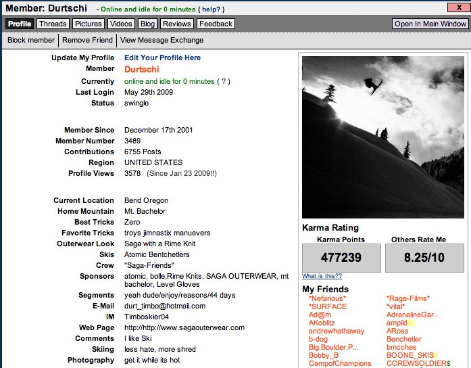
Task: Click the home mountain Mt. Bachelor
Action: click(x=145, y=211)
